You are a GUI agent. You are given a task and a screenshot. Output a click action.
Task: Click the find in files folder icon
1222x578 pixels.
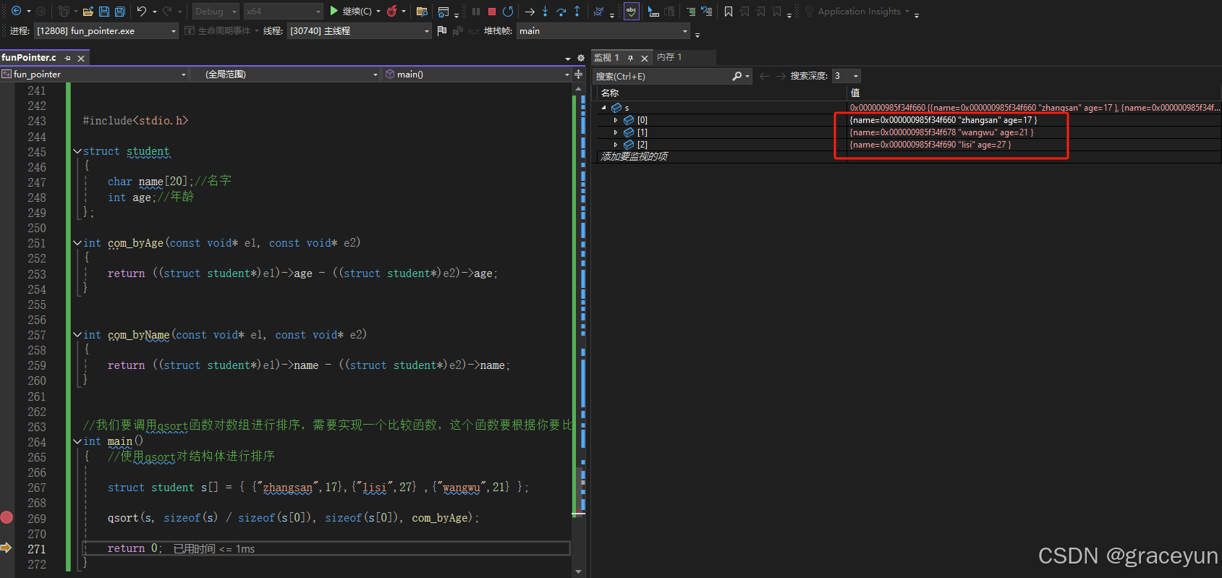422,11
